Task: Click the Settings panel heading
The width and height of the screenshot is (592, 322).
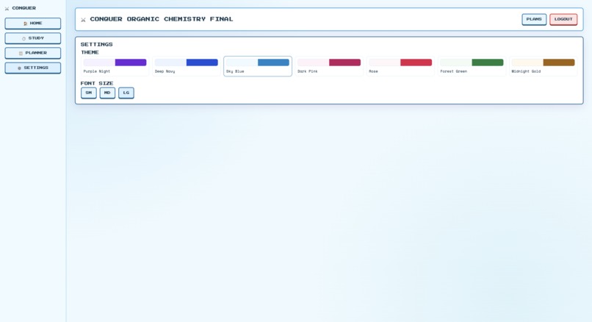Action: tap(97, 45)
